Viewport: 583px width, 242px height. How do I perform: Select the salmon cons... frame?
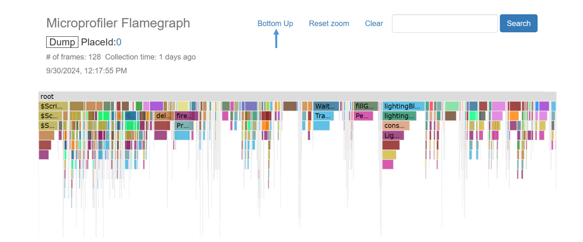pyautogui.click(x=395, y=126)
